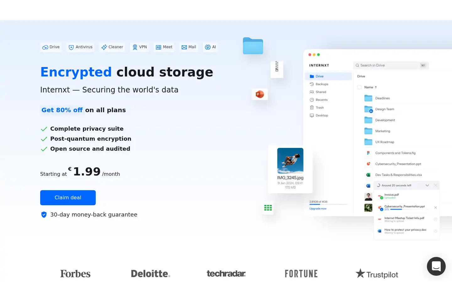
Task: Click the floating green spreadsheet icon
Action: [268, 208]
